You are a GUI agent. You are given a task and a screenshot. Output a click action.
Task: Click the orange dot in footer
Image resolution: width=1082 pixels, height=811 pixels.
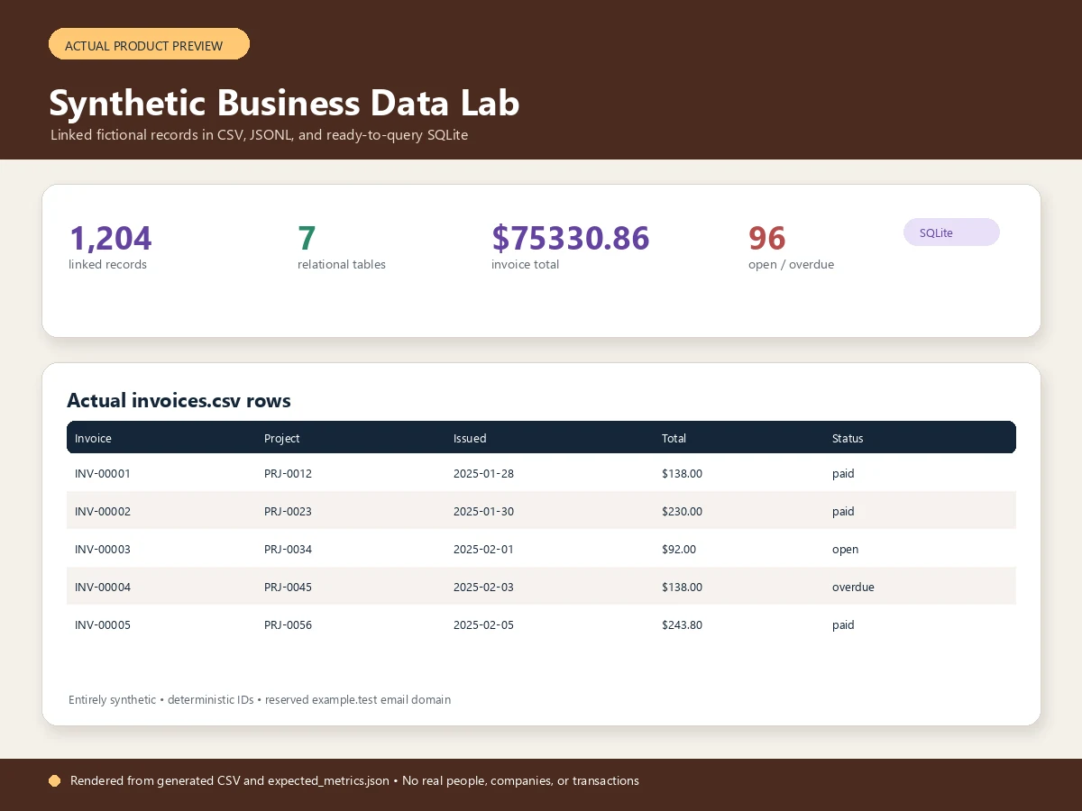54,780
